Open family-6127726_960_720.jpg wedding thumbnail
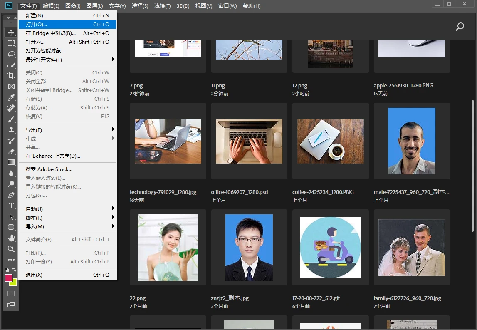477x330 pixels. (412, 247)
